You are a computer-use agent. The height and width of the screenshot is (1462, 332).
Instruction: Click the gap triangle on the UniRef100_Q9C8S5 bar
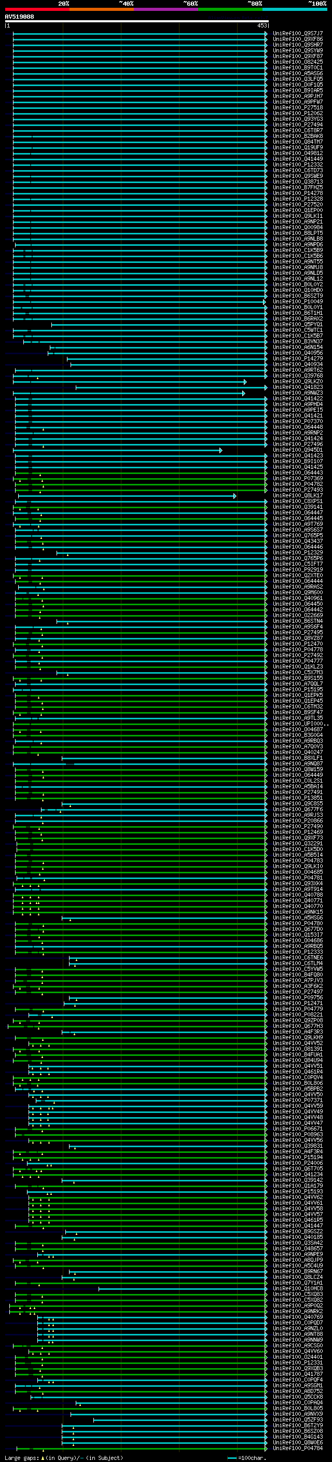[71, 805]
